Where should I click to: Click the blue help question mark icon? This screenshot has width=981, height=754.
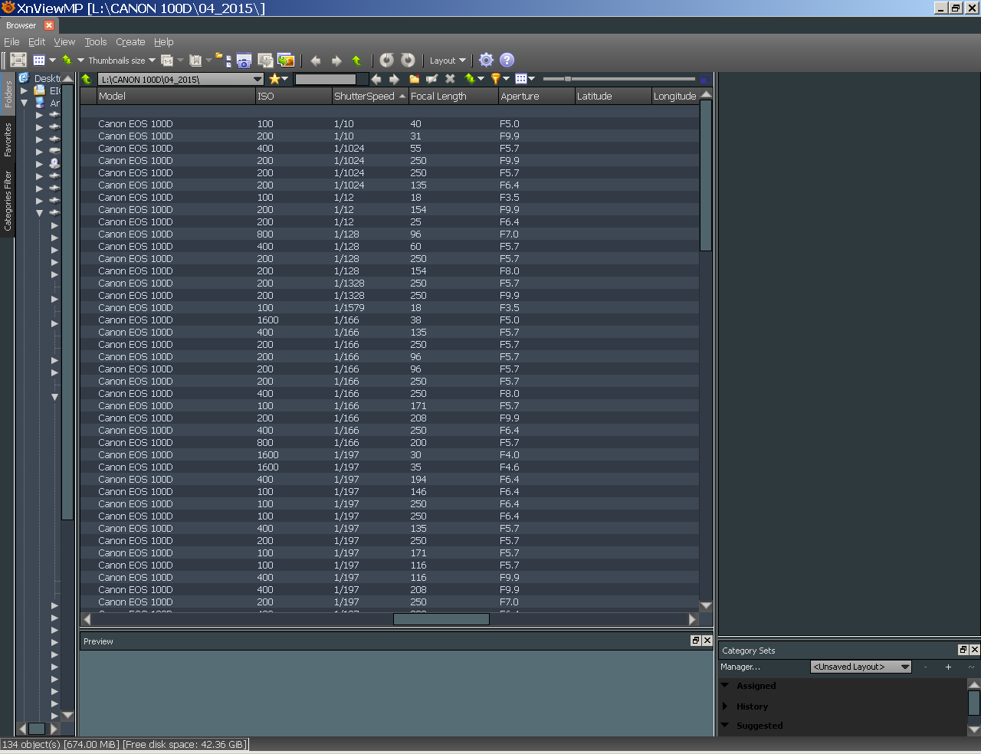[x=507, y=60]
